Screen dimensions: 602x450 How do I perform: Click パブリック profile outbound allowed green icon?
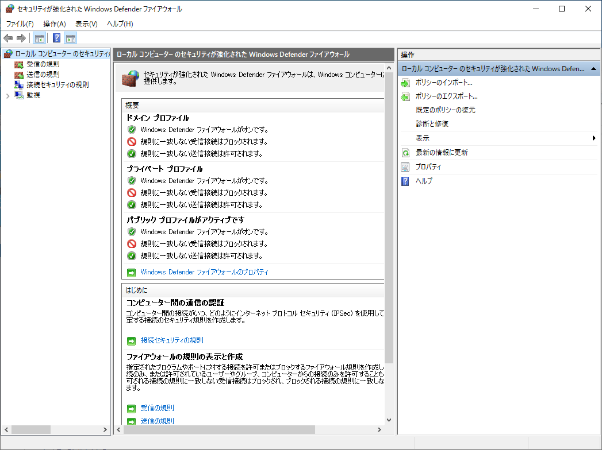132,255
